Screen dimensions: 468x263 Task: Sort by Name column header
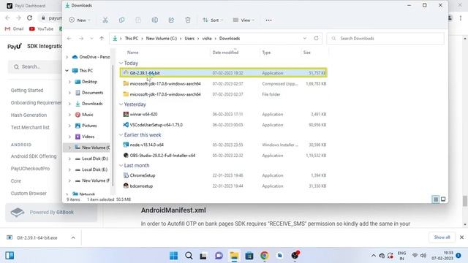click(x=133, y=53)
